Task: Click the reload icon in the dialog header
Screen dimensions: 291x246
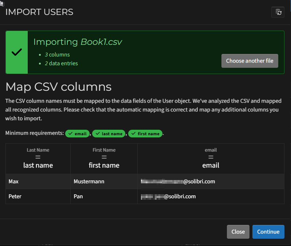Action: 278,12
